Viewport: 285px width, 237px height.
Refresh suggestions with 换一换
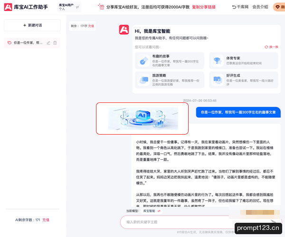pyautogui.click(x=271, y=47)
